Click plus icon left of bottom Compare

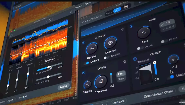point(107,104)
